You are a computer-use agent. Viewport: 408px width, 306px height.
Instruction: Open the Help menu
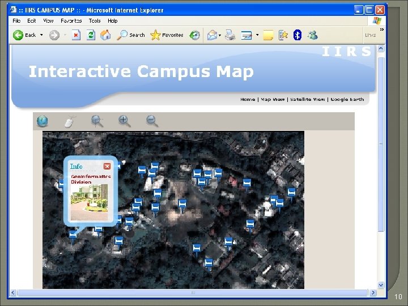click(112, 21)
